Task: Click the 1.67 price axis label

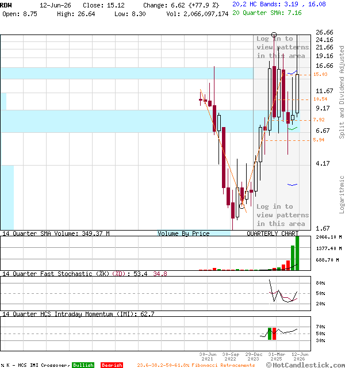Action: [323, 228]
